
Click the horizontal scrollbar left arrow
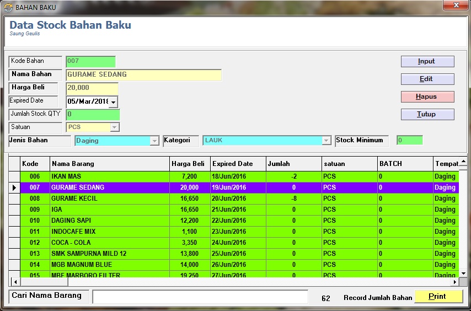15,282
